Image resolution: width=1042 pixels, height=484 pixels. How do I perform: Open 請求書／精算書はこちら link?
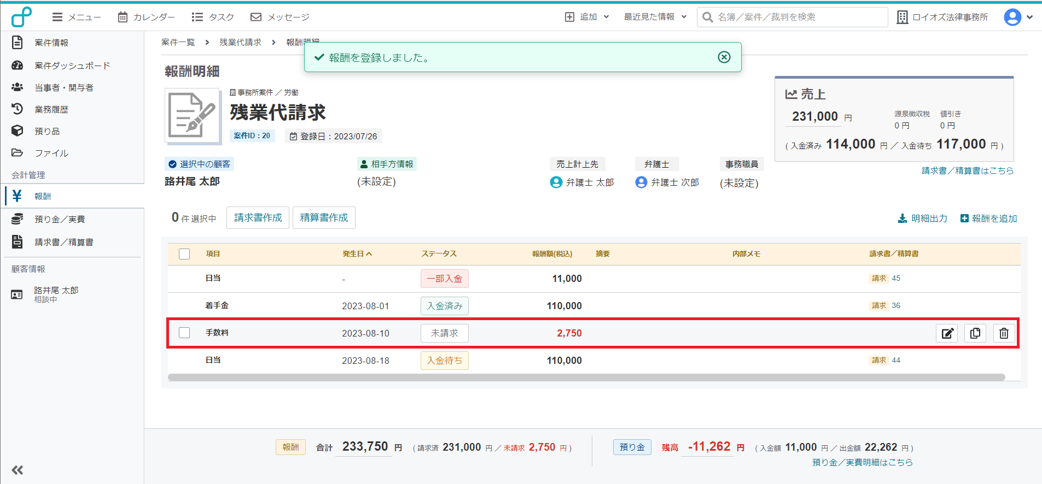tap(968, 170)
